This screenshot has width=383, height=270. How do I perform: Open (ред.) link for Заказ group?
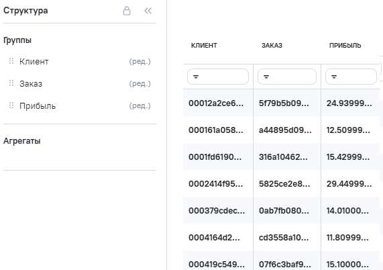pyautogui.click(x=140, y=84)
